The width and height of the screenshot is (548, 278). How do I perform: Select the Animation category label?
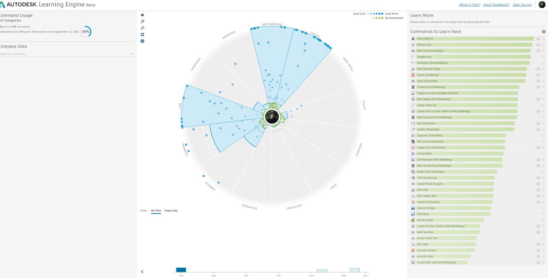(x=229, y=35)
